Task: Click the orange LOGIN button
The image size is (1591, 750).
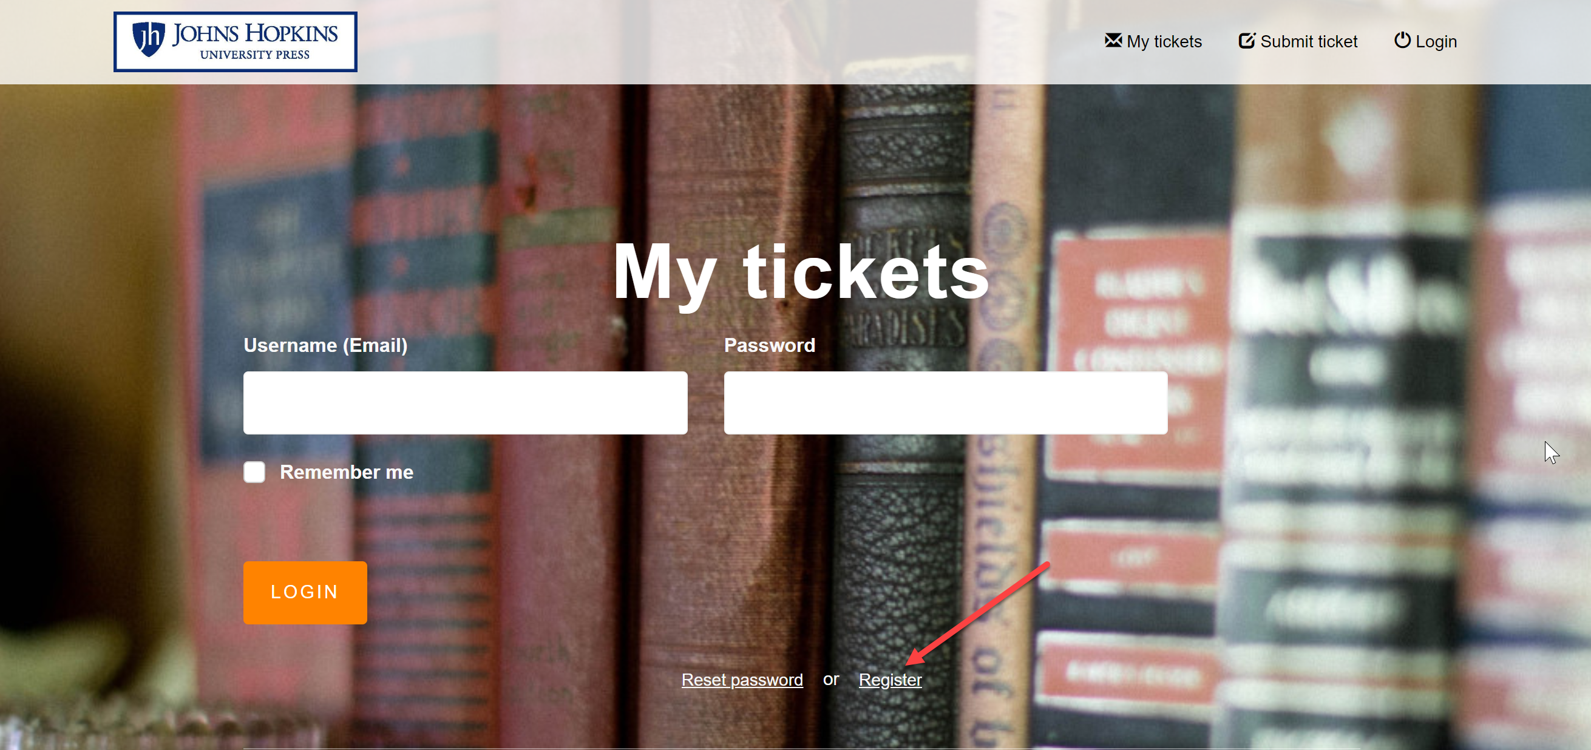Action: pos(305,592)
